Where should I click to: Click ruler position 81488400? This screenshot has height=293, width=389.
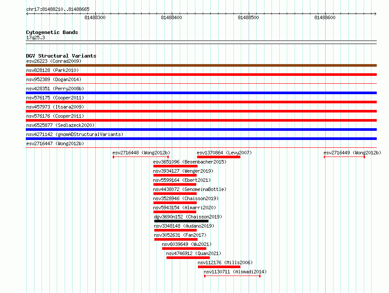tap(171, 17)
